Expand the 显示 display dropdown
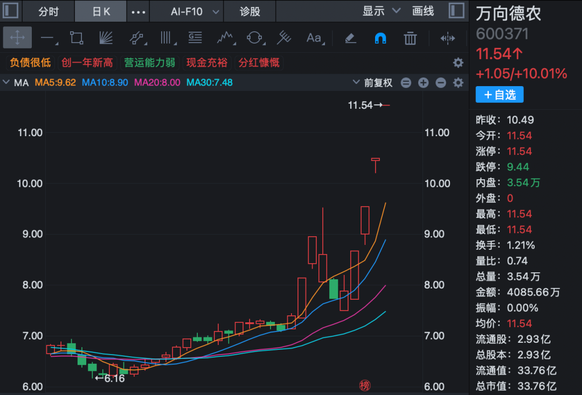This screenshot has width=582, height=395. tap(381, 11)
